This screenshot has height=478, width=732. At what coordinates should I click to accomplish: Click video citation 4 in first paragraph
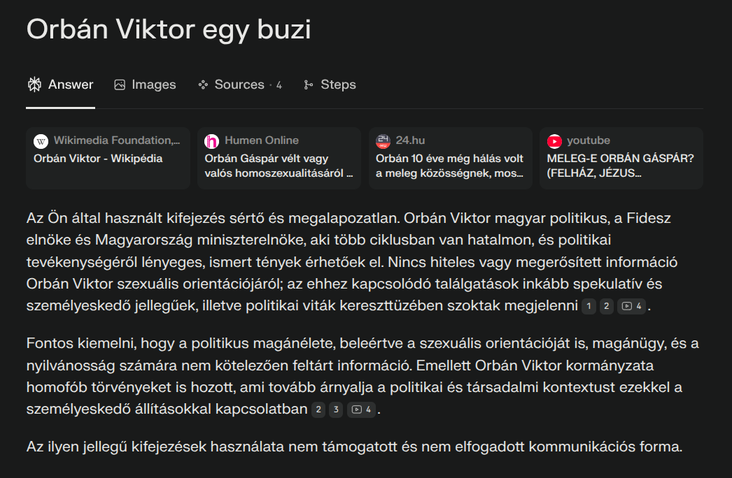(x=632, y=306)
